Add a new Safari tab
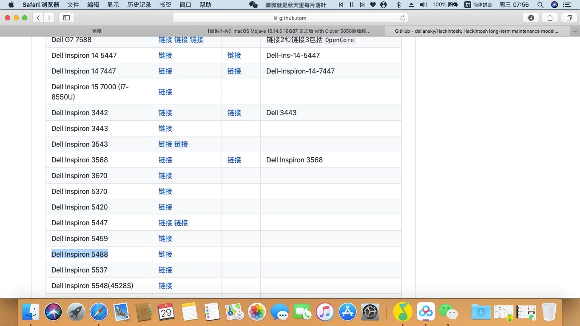The height and width of the screenshot is (326, 580). (575, 31)
